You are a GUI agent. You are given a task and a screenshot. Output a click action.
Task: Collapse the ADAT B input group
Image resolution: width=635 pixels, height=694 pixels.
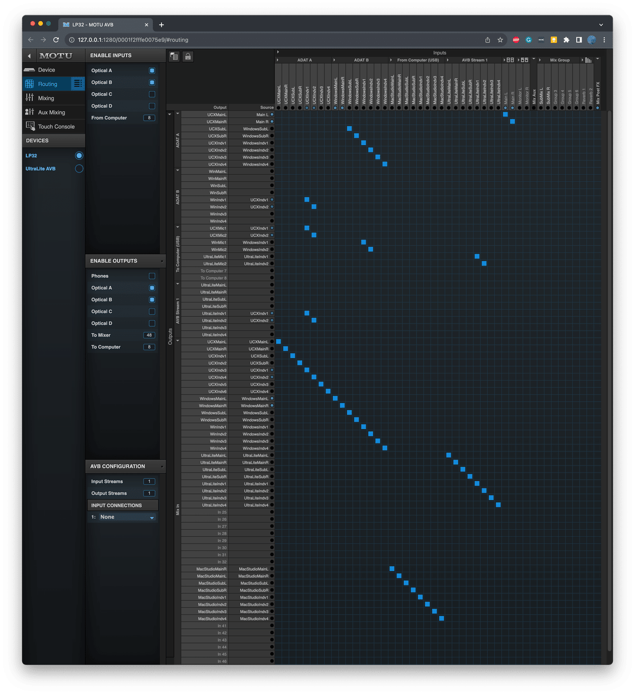click(334, 60)
